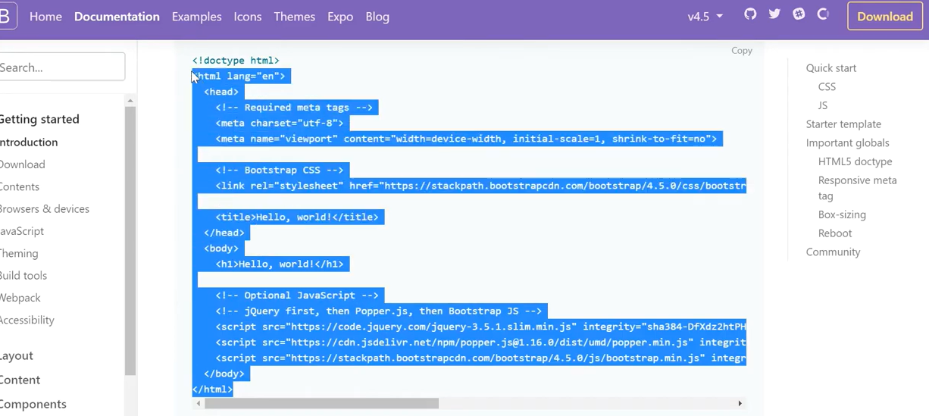
Task: Open Blog in the navbar
Action: (x=377, y=16)
